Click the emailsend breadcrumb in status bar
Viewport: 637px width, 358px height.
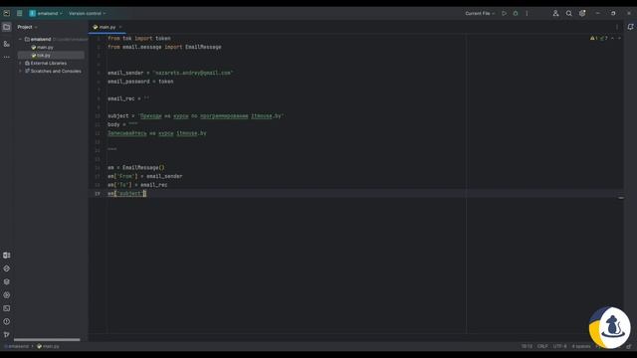pyautogui.click(x=16, y=346)
